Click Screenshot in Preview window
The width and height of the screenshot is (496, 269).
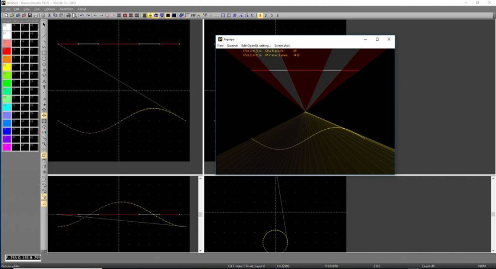pyautogui.click(x=282, y=46)
